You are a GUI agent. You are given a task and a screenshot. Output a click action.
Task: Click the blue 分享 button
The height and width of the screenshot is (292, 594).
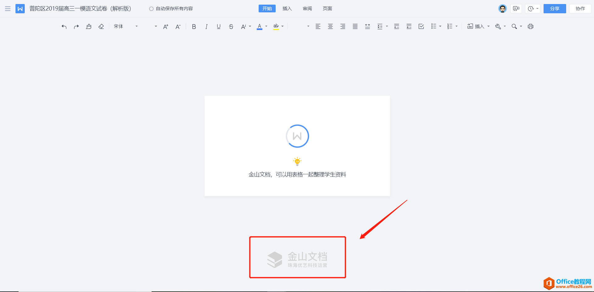(x=555, y=9)
